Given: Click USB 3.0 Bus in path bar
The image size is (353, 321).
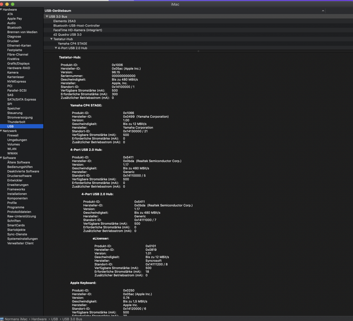Looking at the screenshot, I should click(x=72, y=319).
